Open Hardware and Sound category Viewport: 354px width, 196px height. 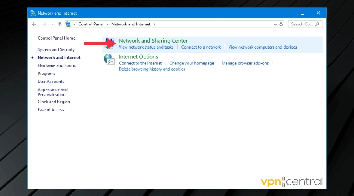57,65
